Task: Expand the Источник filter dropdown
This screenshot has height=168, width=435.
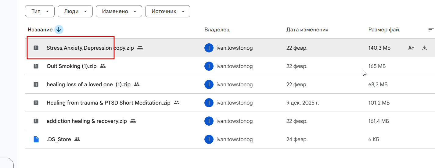Action: pos(168,11)
